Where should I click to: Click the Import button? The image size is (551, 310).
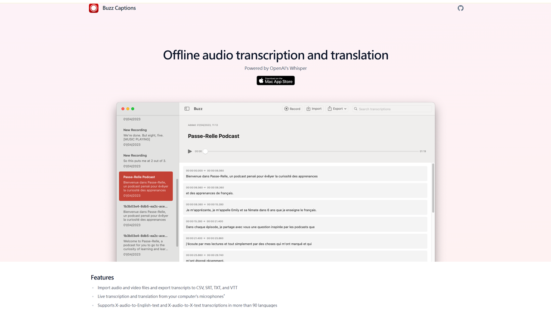pyautogui.click(x=314, y=109)
